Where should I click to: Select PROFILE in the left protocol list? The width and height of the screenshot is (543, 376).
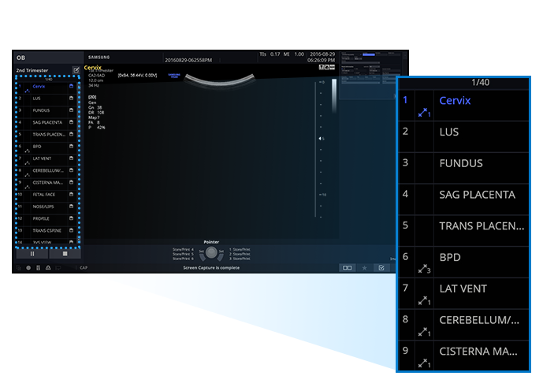[41, 219]
